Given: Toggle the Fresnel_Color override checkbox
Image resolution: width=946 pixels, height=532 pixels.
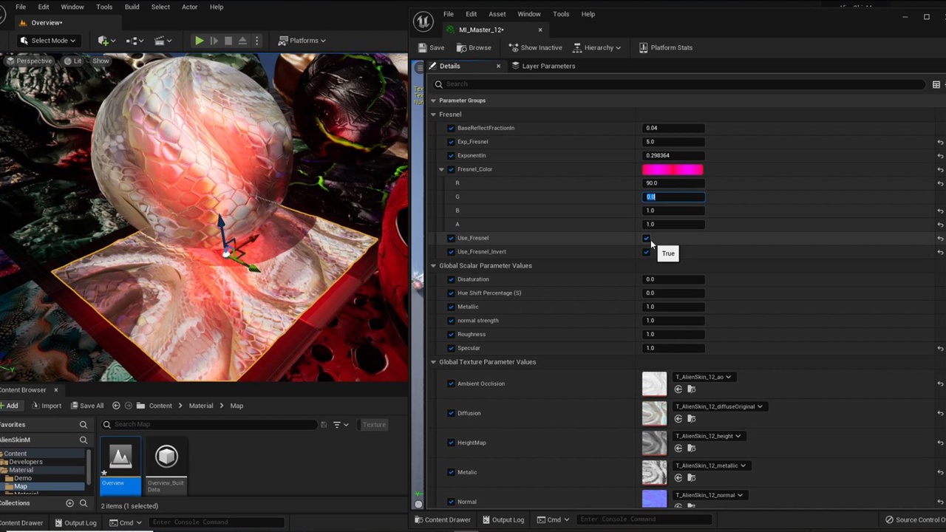Looking at the screenshot, I should [451, 169].
